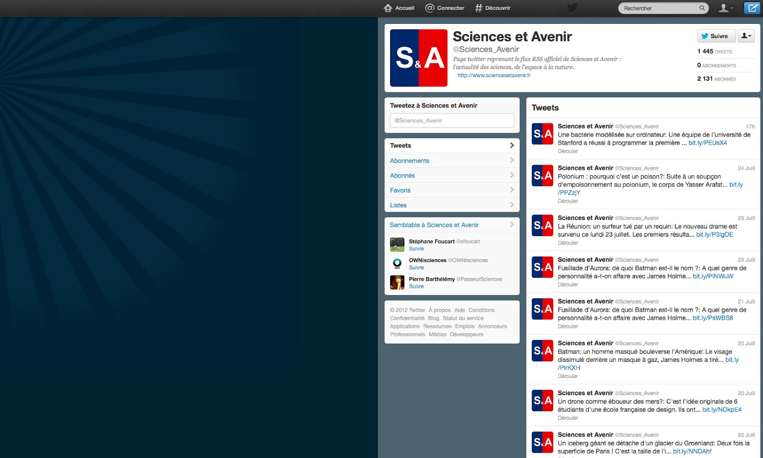
Task: Click Stéphane Foucart's avatar
Action: pos(397,245)
